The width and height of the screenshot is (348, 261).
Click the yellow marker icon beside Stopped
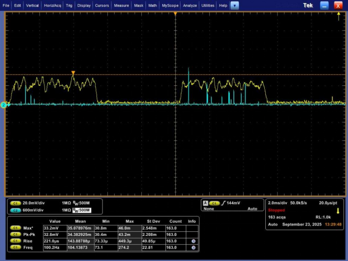click(338, 211)
